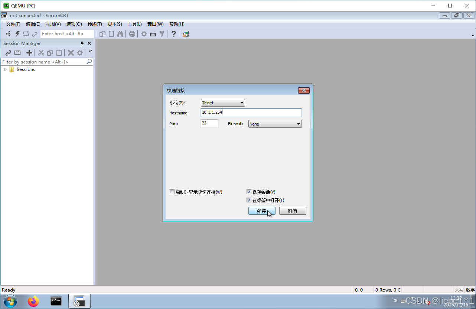Image resolution: width=476 pixels, height=309 pixels.
Task: Open Firefox from the taskbar
Action: click(33, 301)
